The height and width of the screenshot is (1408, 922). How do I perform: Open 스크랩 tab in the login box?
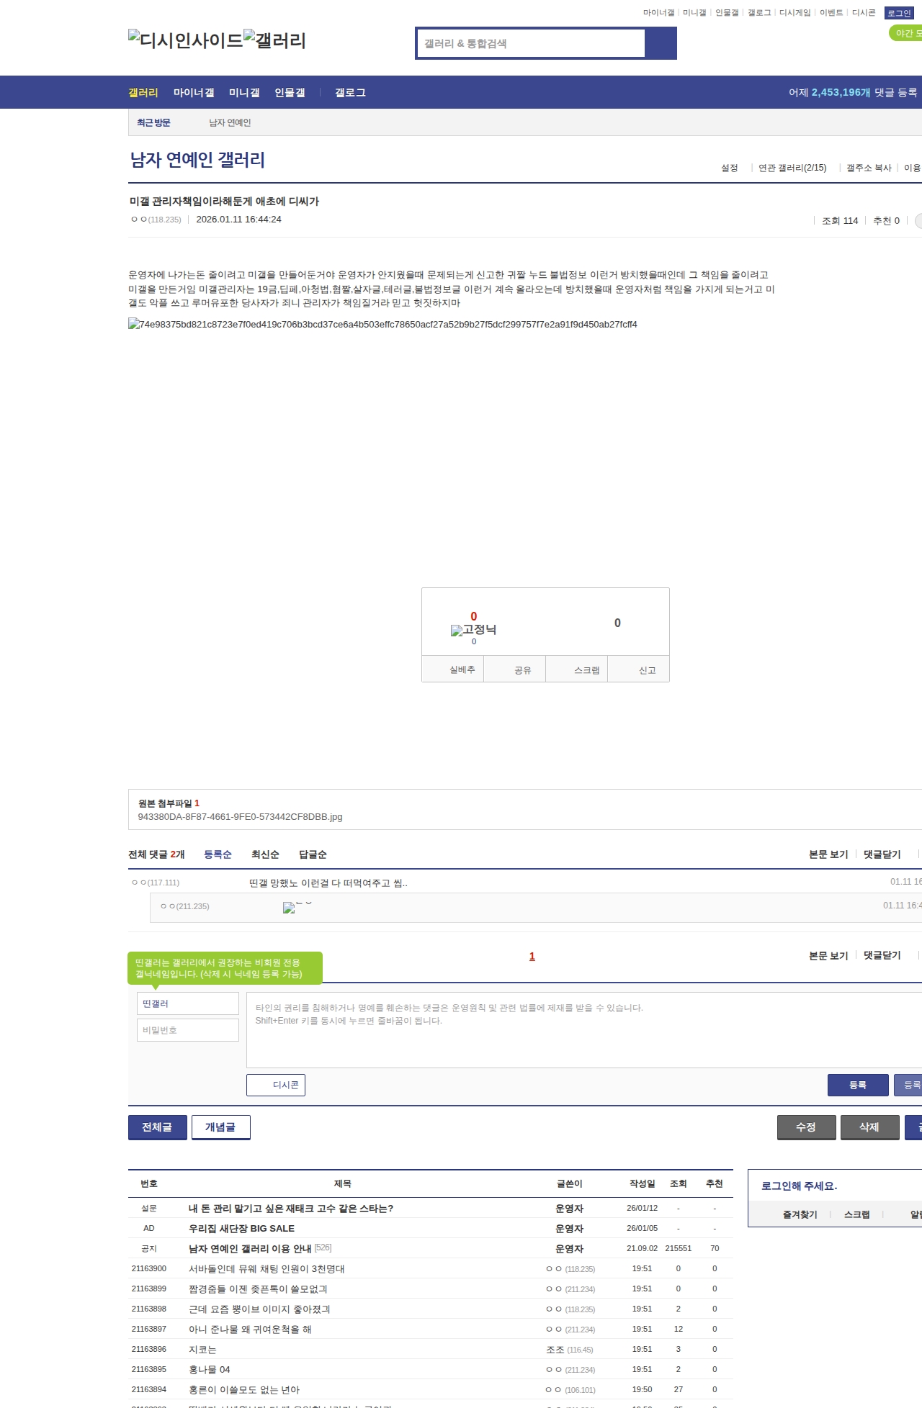(x=856, y=1214)
